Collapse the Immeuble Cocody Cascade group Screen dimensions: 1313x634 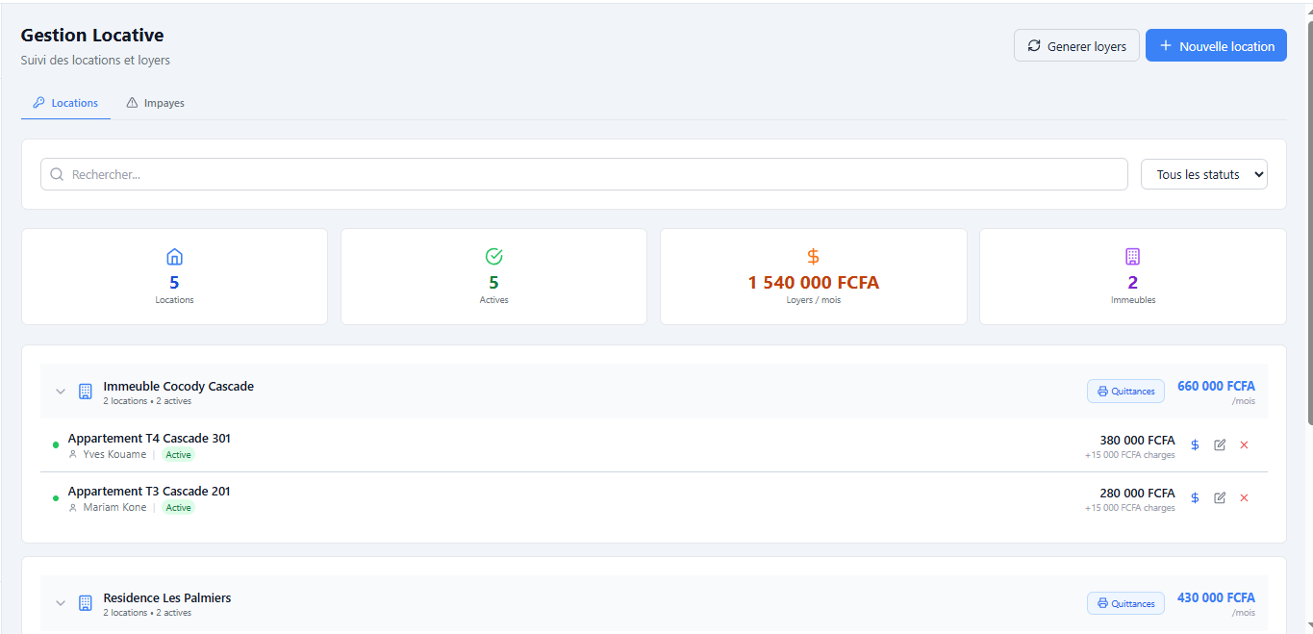click(x=61, y=392)
